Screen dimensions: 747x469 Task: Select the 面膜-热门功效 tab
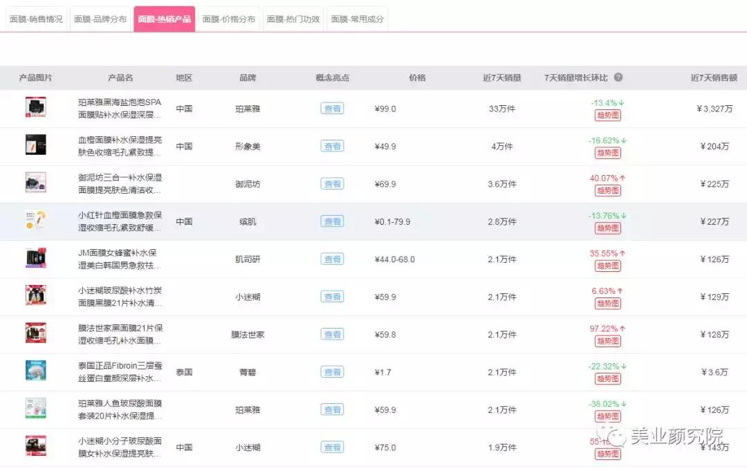pos(293,19)
